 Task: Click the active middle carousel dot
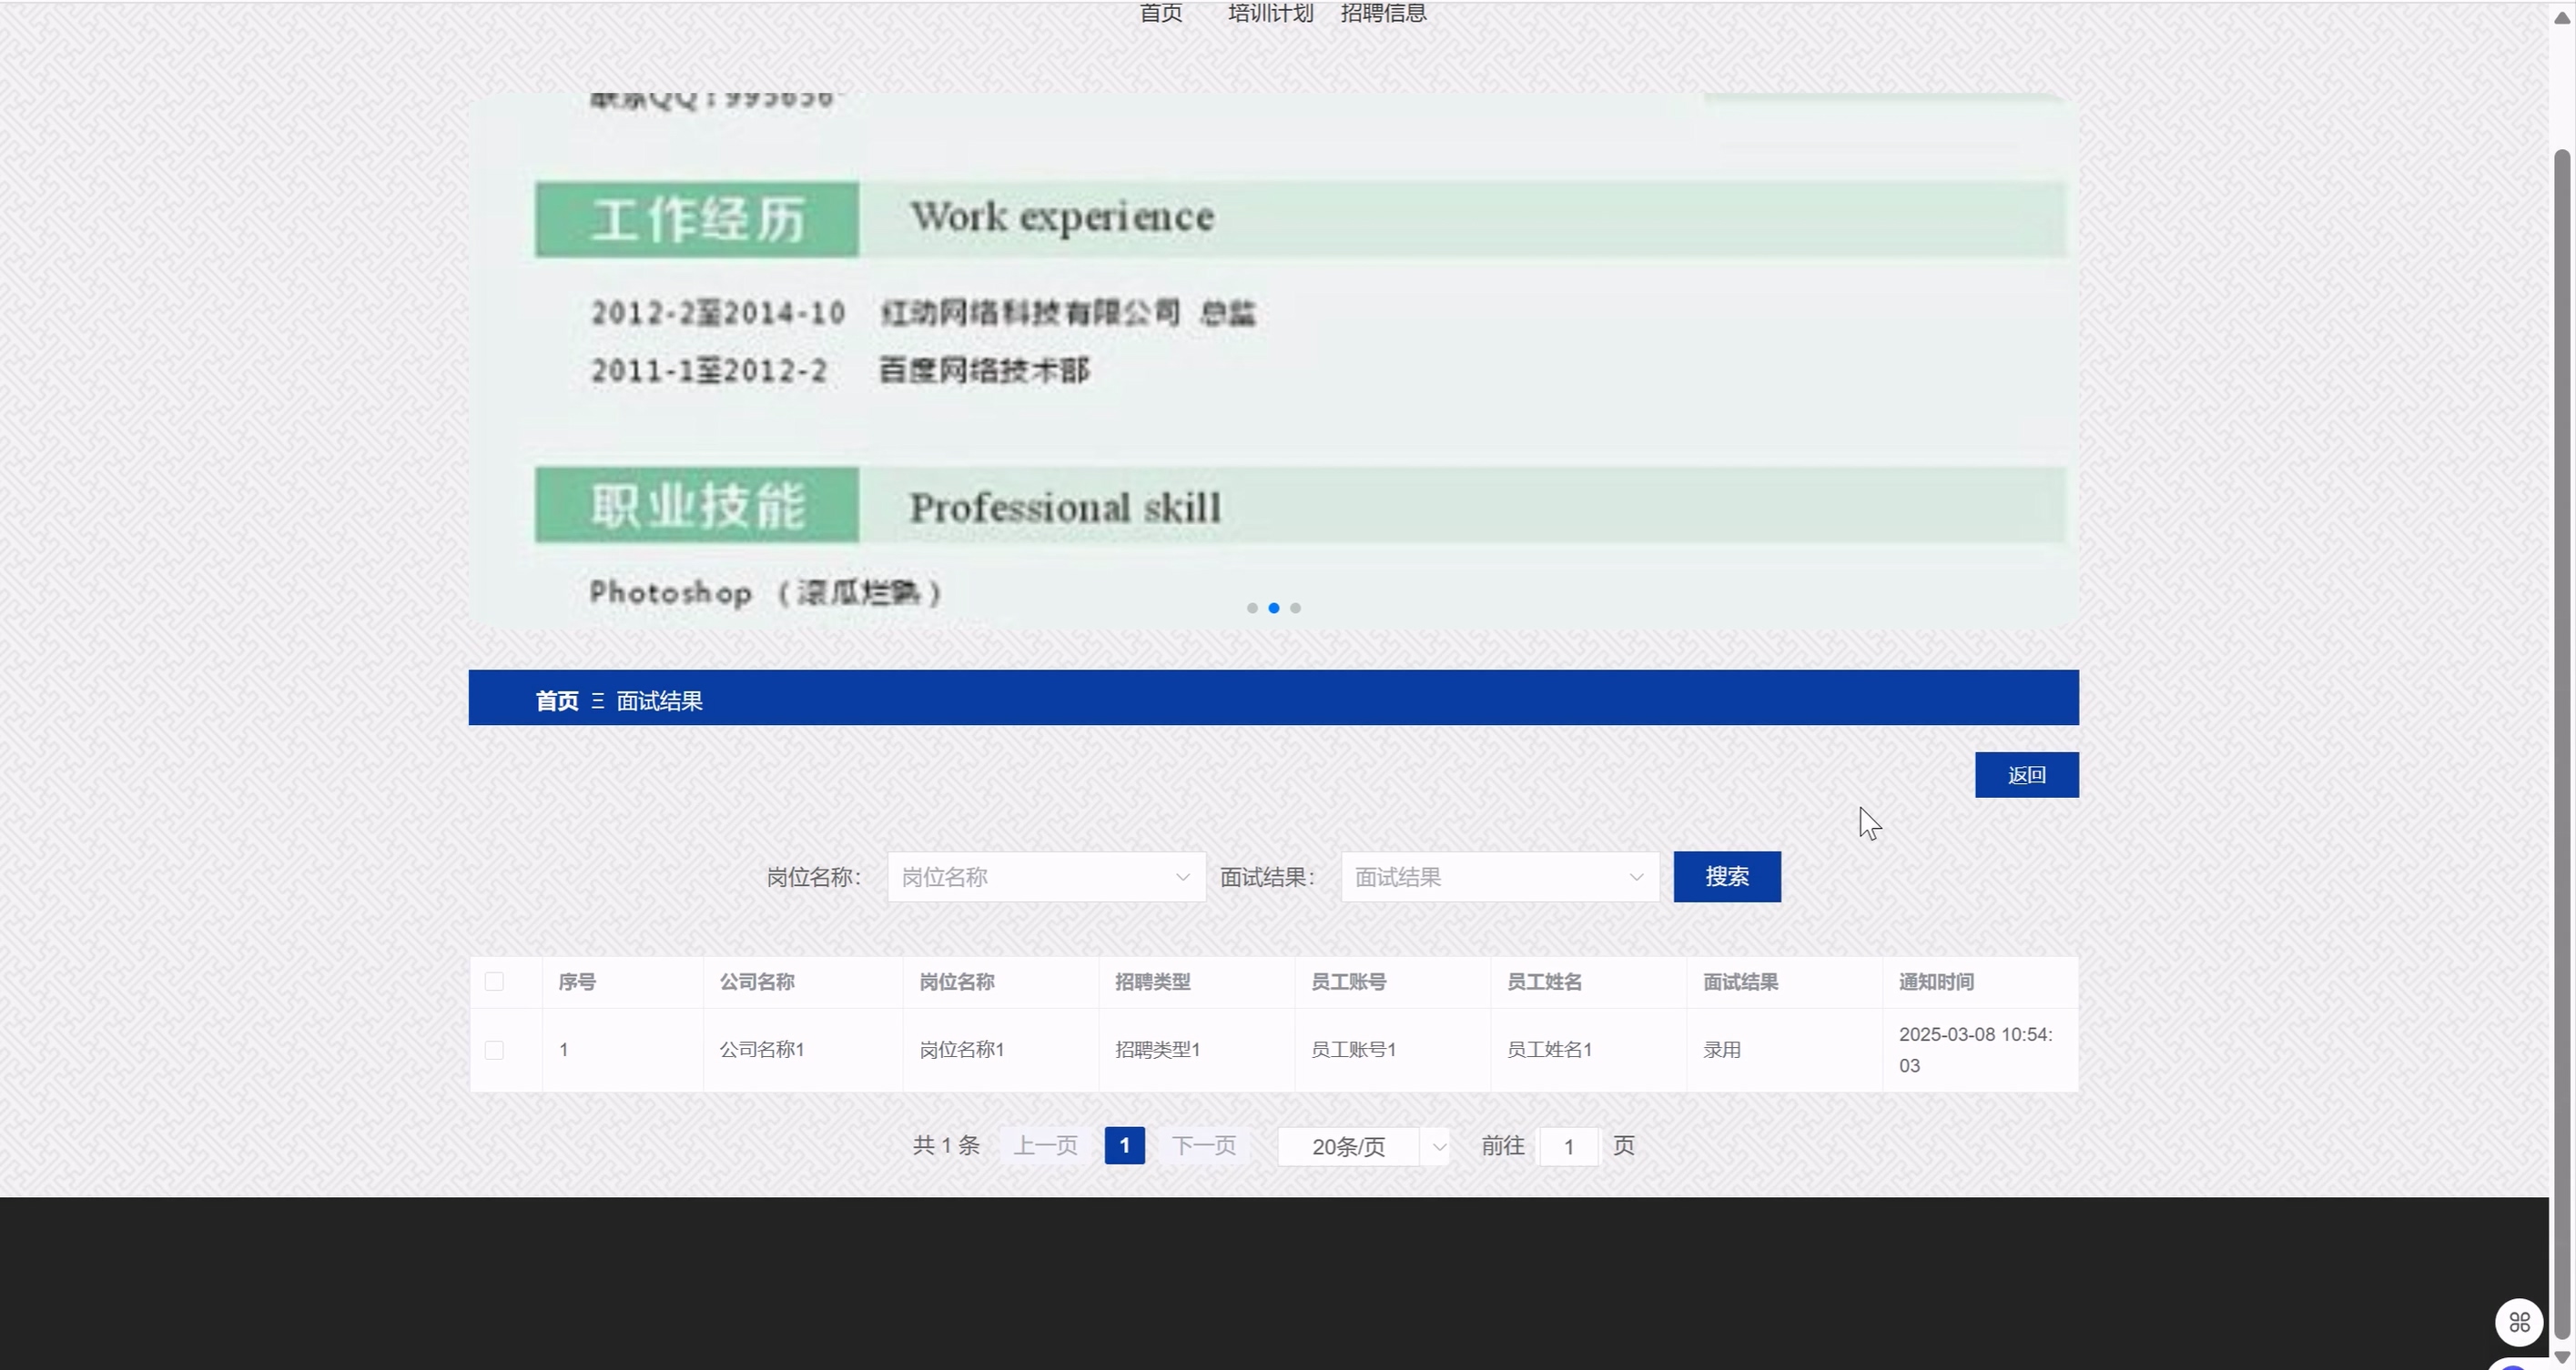(x=1274, y=608)
